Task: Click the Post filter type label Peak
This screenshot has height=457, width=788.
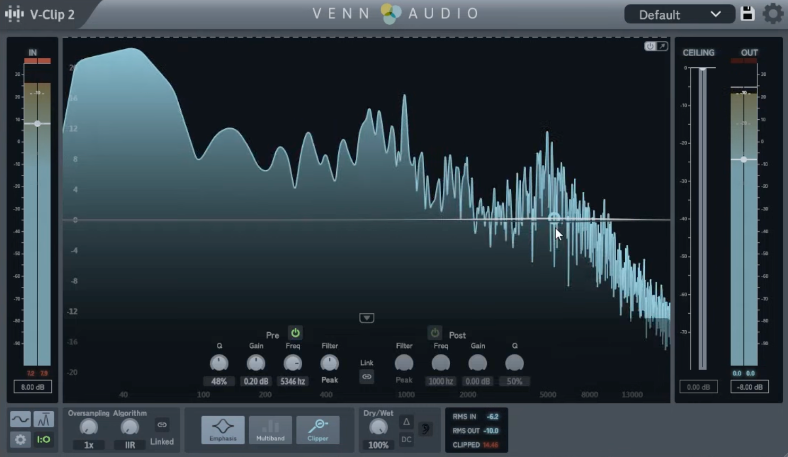Action: coord(404,380)
